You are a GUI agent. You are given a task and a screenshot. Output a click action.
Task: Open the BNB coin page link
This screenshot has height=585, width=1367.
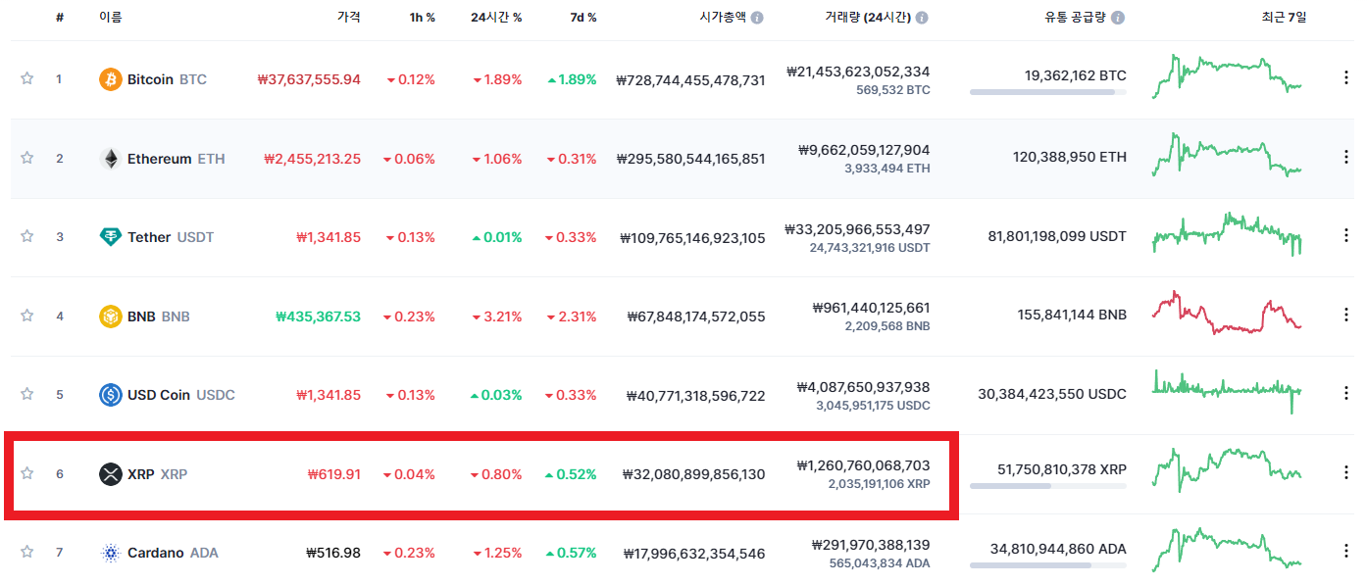coord(159,317)
